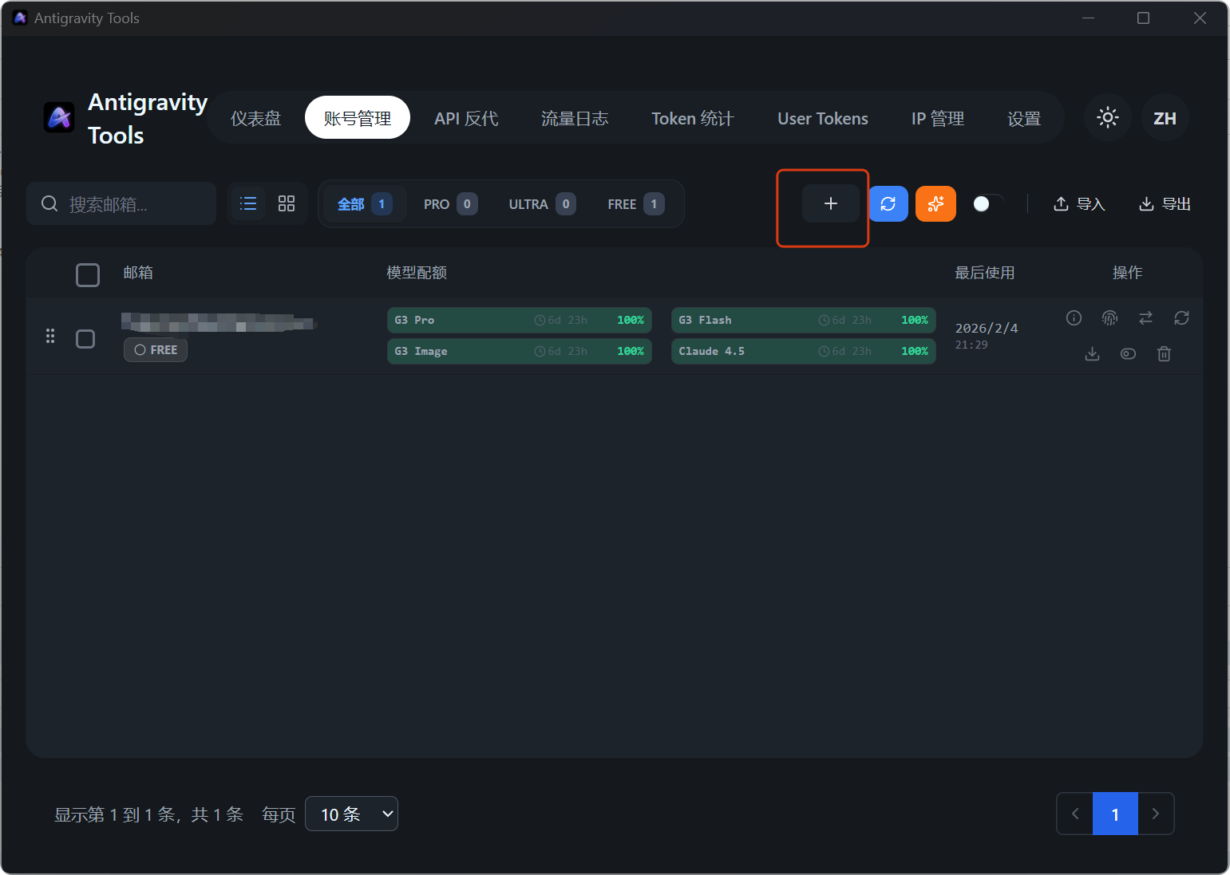Grab the row drag handle dots
Viewport: 1230px width, 875px height.
pyautogui.click(x=50, y=336)
